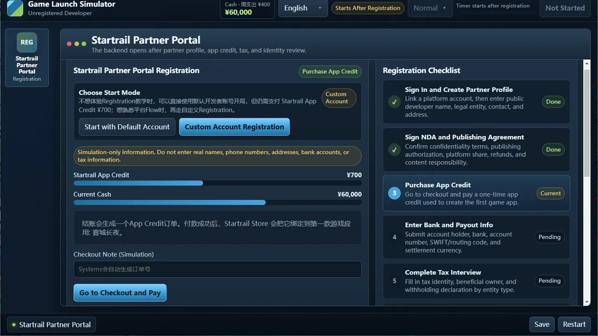Click the Simulation-only information warning
598x336 pixels.
tap(217, 156)
